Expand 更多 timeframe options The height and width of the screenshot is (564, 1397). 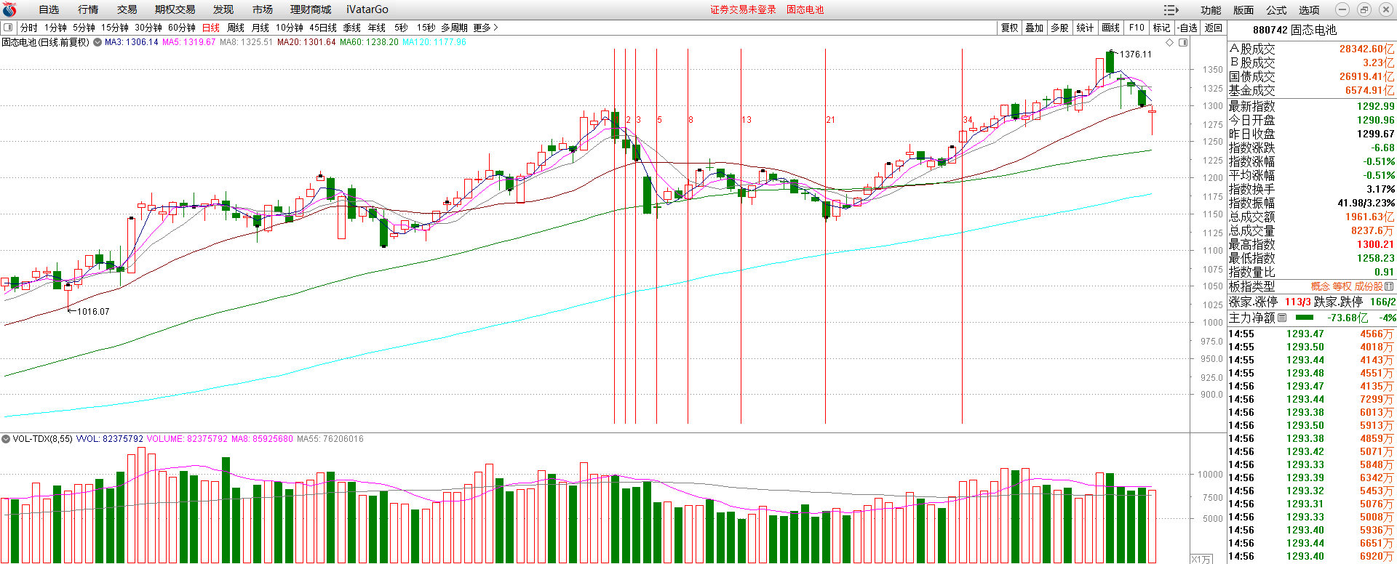(x=485, y=28)
